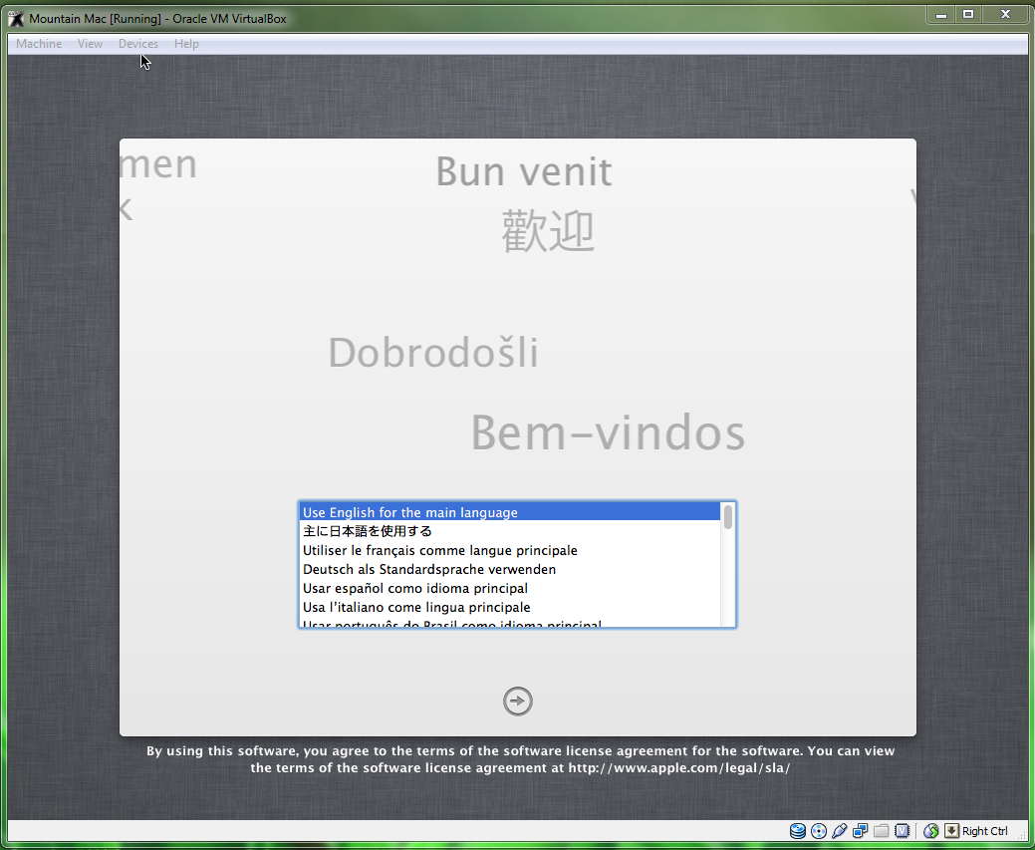Click the mouse integration globe icon
The width and height of the screenshot is (1035, 850).
[931, 831]
